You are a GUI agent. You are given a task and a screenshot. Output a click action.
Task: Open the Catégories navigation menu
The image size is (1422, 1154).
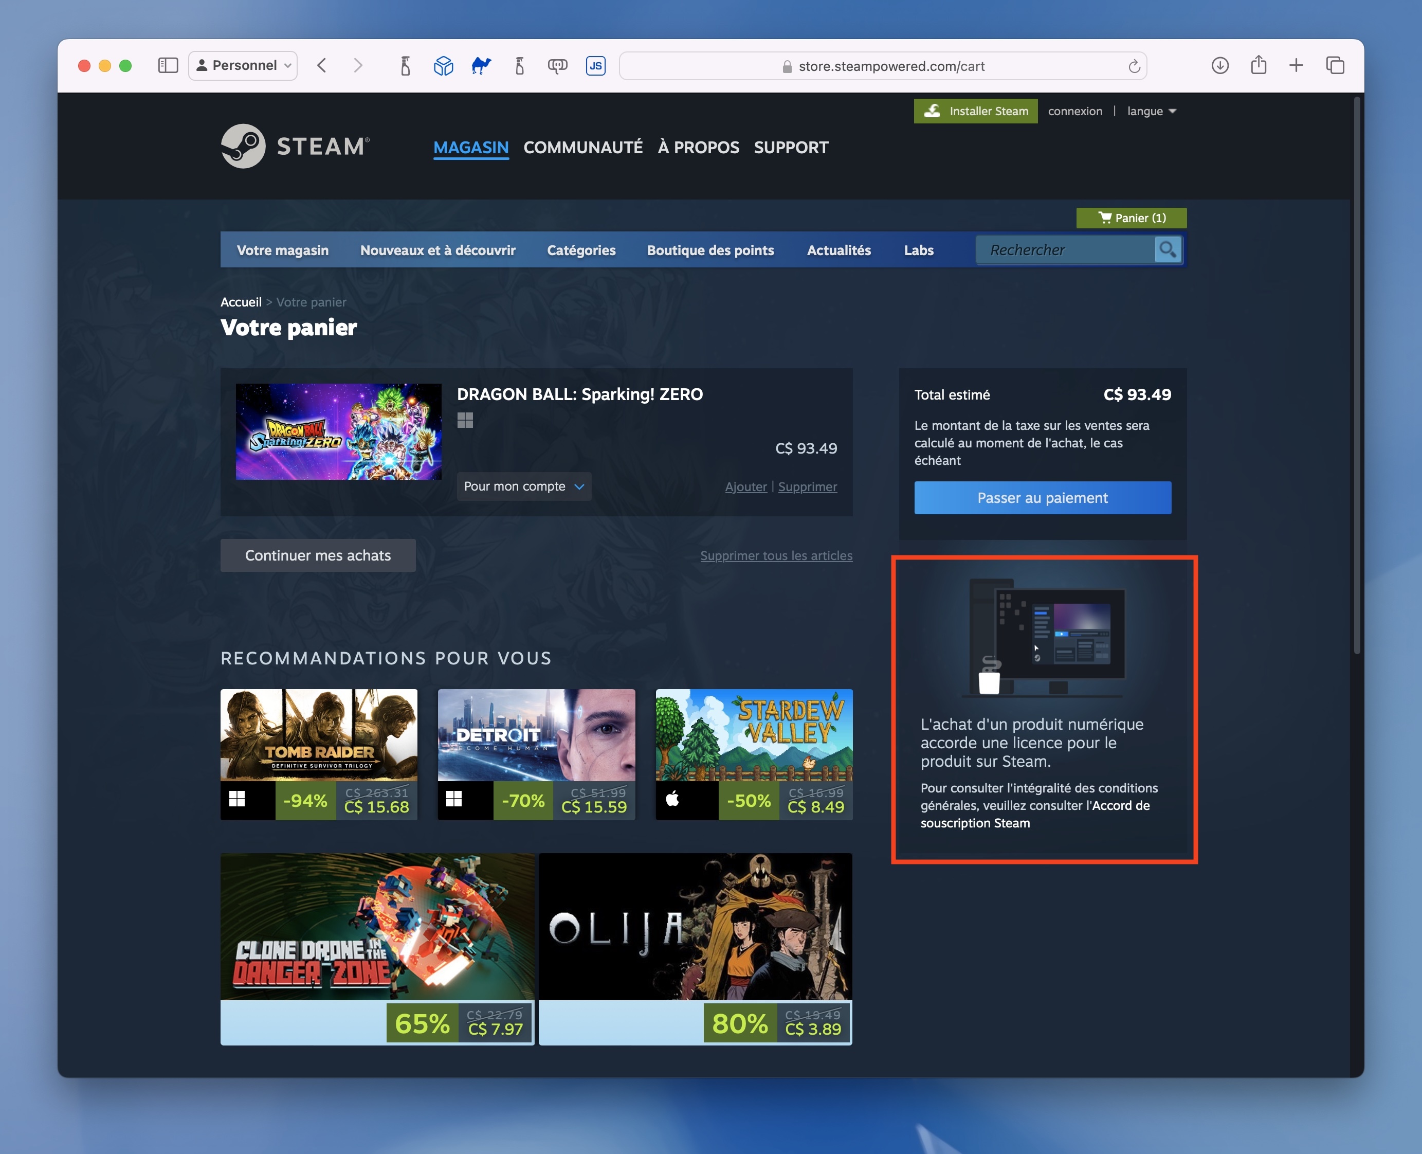point(581,250)
